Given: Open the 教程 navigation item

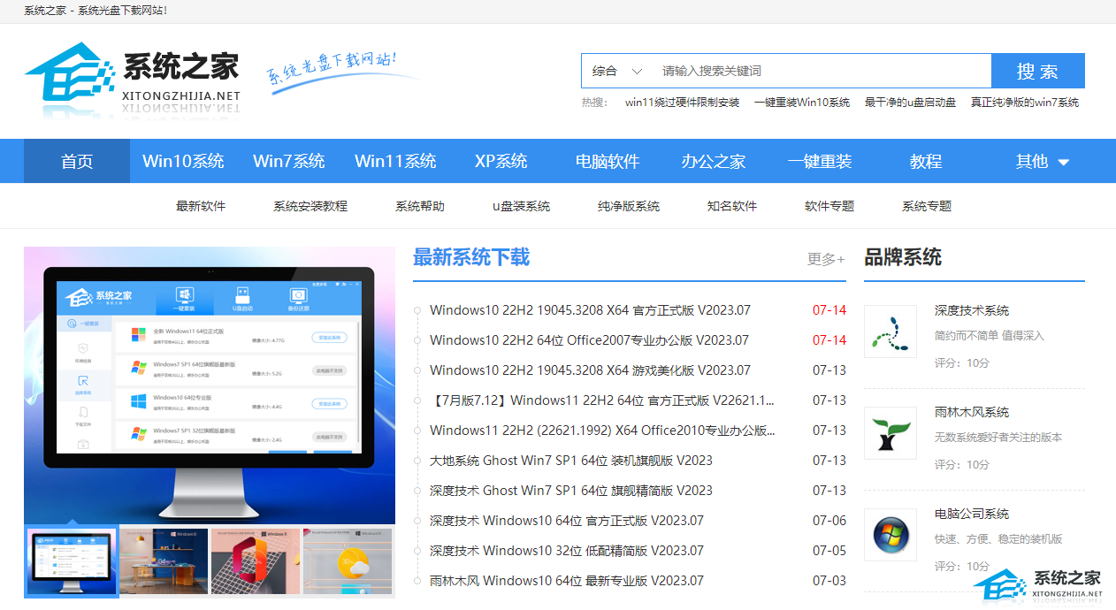Looking at the screenshot, I should click(x=926, y=161).
